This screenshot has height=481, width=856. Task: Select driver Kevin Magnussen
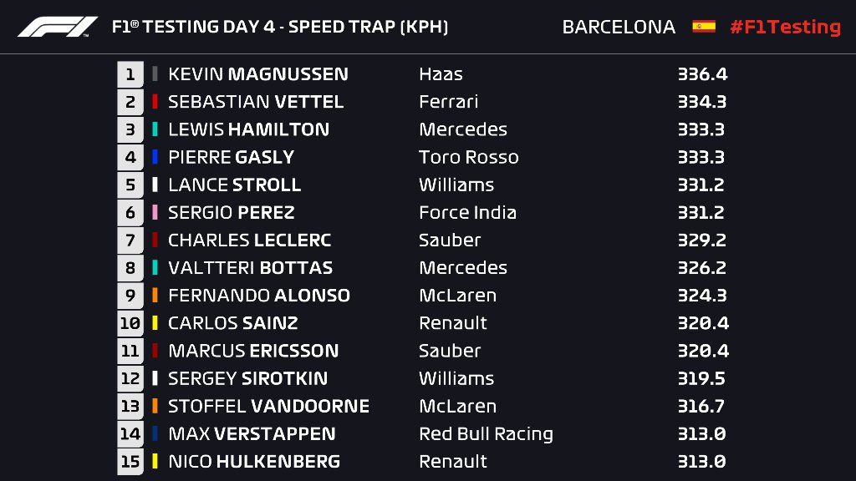tap(258, 74)
